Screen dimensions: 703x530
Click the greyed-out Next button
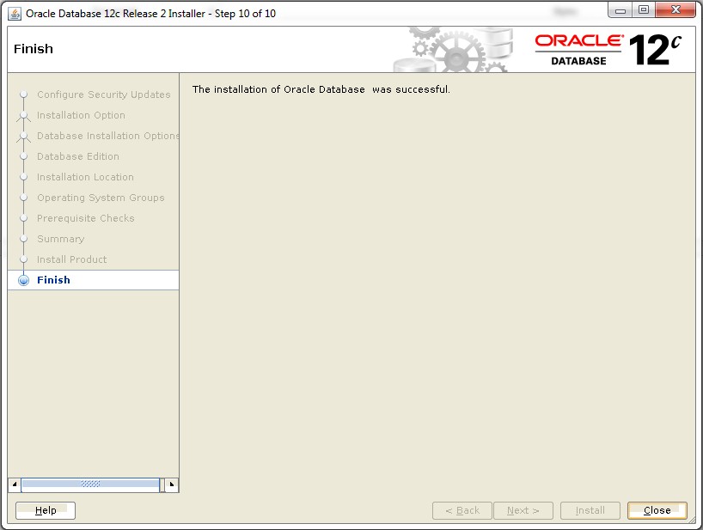click(x=523, y=510)
